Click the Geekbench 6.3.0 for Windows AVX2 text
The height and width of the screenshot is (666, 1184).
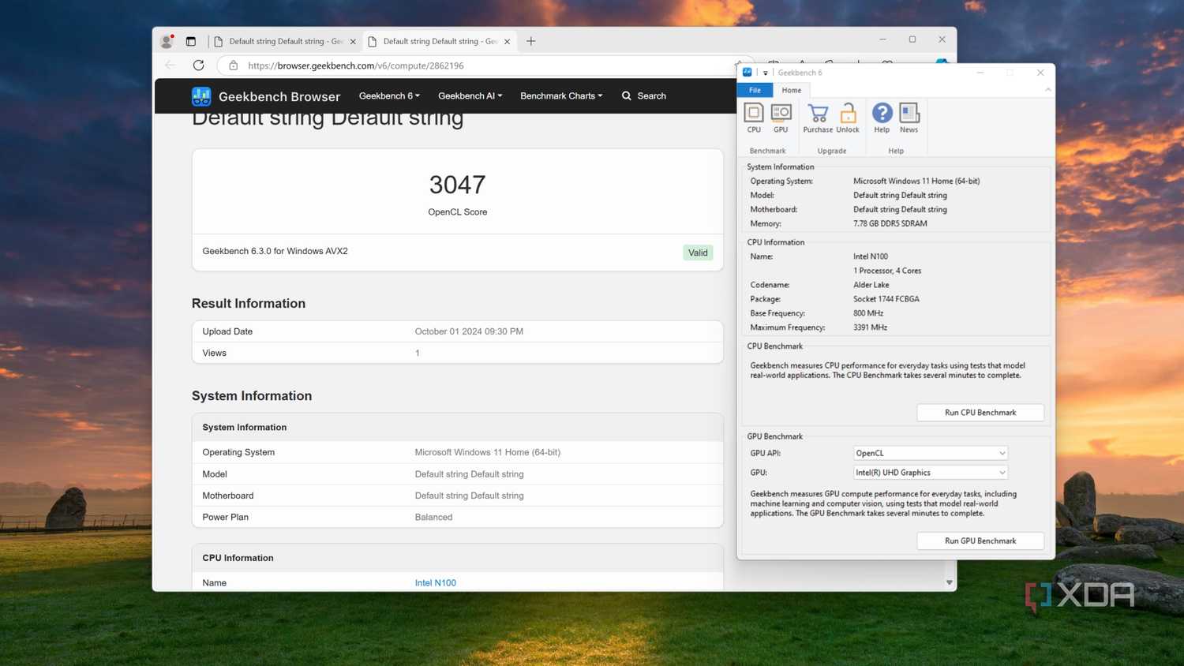pyautogui.click(x=275, y=251)
